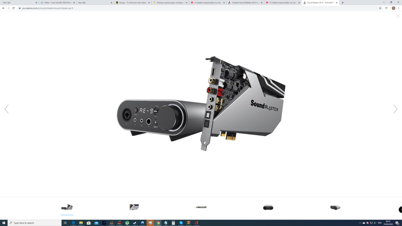
Task: Select the fifth thumbnail with control module angle
Action: [x=335, y=207]
